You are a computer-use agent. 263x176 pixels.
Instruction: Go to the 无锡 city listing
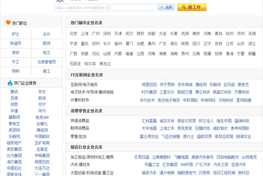pyautogui.click(x=252, y=34)
